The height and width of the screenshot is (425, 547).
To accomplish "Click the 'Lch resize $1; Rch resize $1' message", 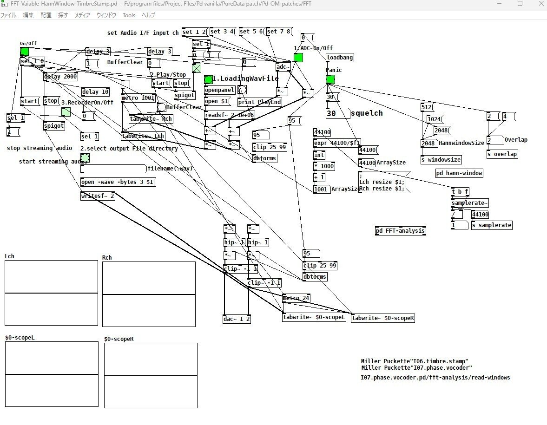I will pyautogui.click(x=384, y=182).
